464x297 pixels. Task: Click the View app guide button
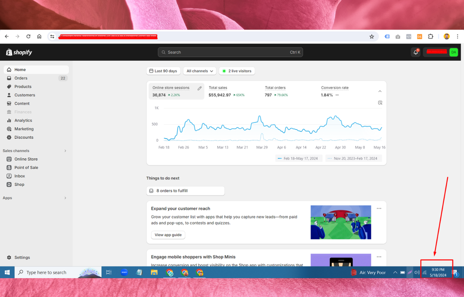tap(168, 235)
